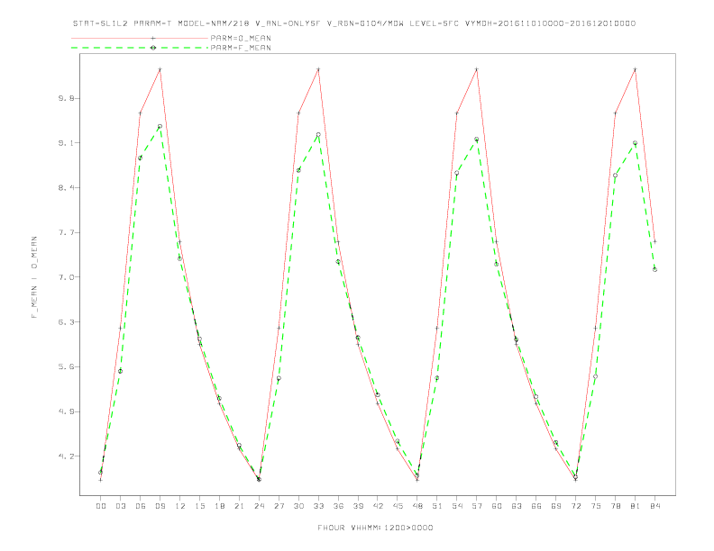Select red O_MEAN peak marker at hour 09

(x=160, y=69)
